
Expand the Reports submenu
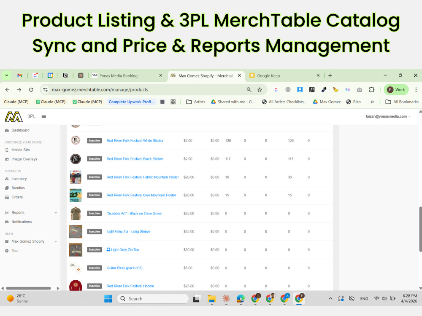[x=31, y=212]
